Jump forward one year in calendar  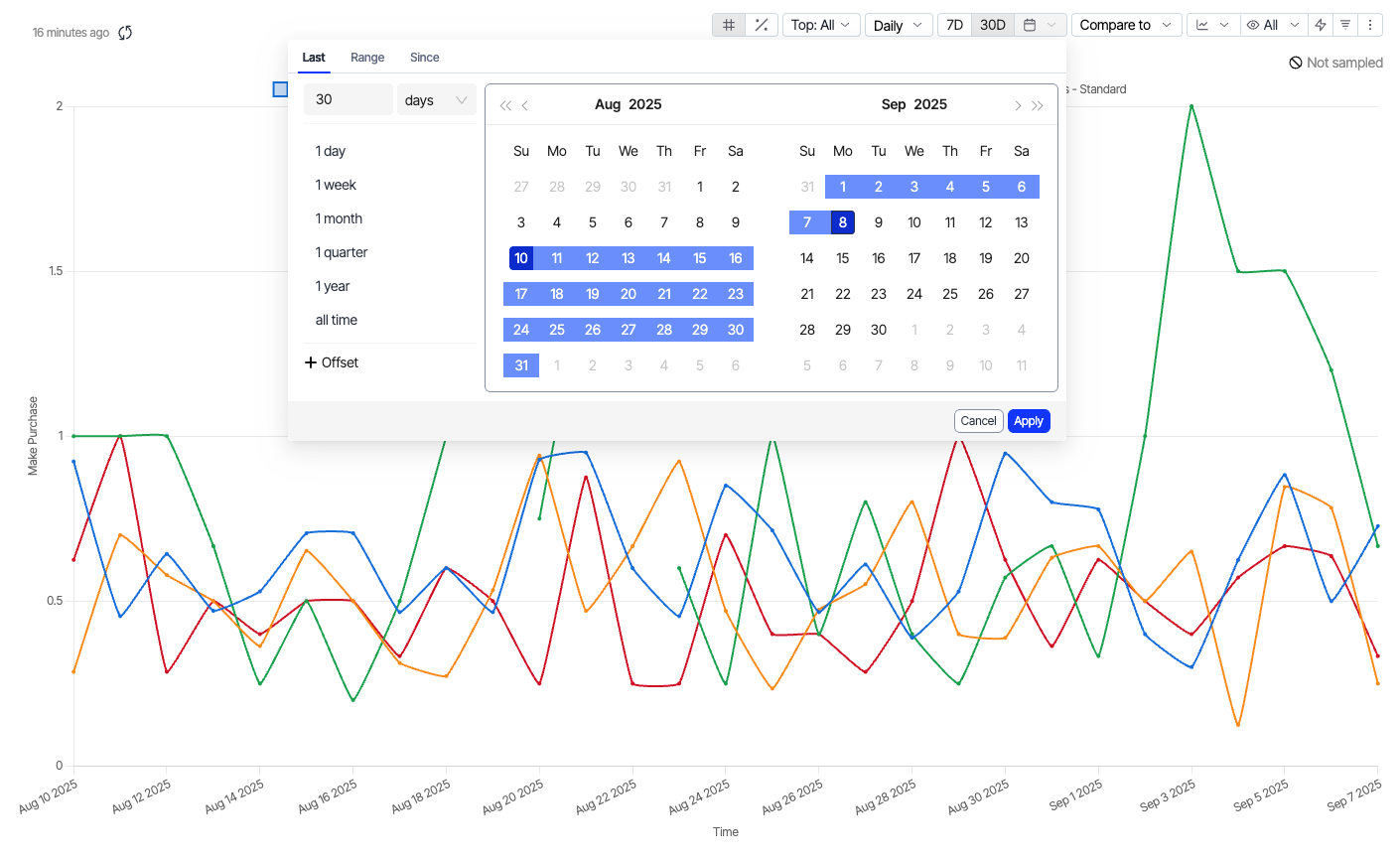1038,105
